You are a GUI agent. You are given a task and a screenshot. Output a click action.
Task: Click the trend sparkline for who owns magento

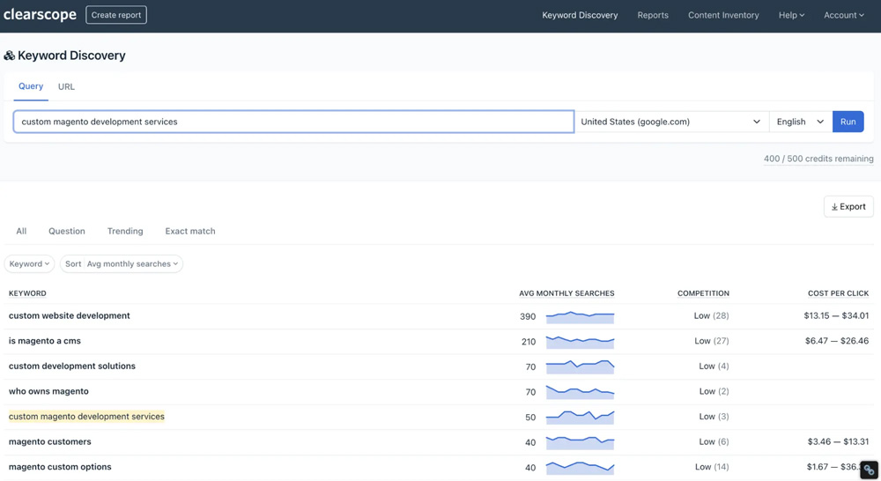(x=580, y=391)
